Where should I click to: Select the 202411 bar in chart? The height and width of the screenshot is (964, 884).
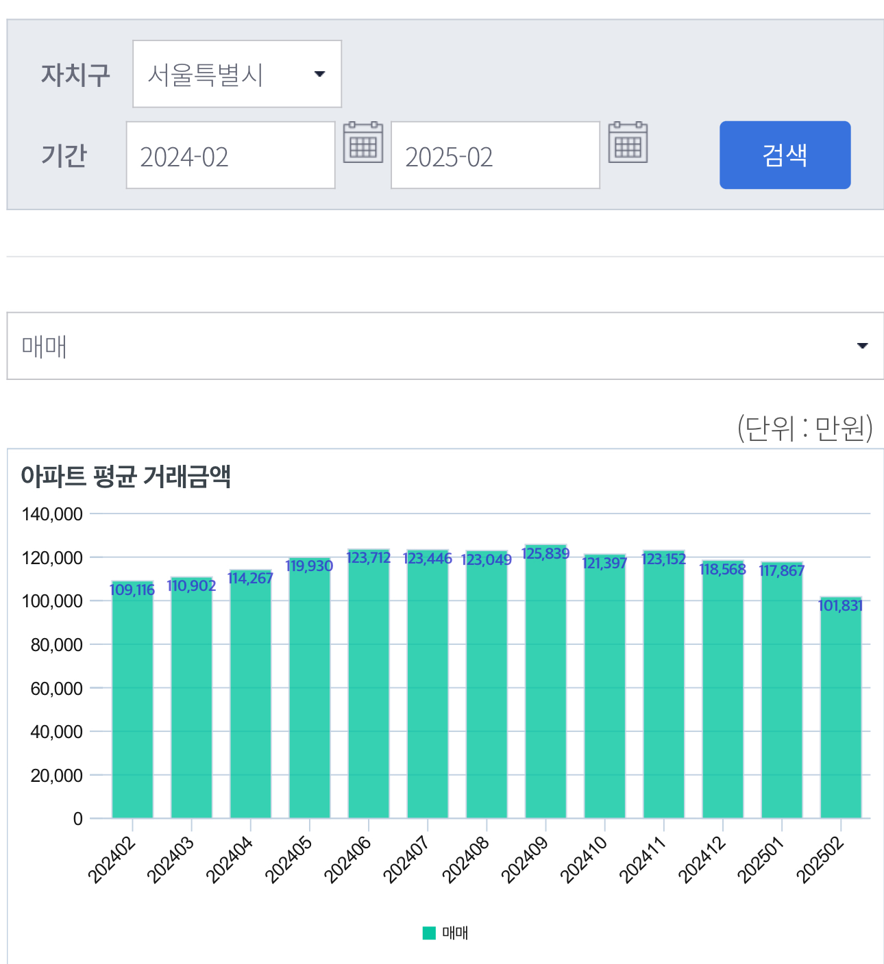664,684
